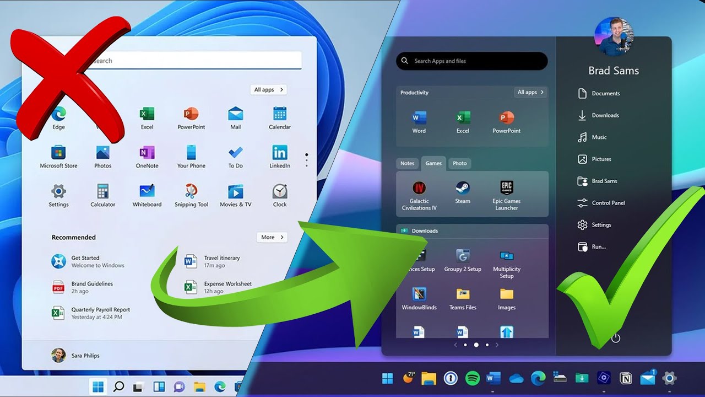
Task: Open OneNote
Action: pos(147,157)
